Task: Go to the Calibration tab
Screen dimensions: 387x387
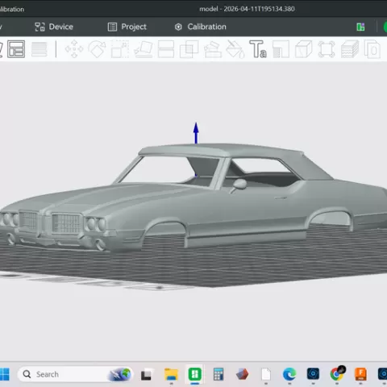Action: coord(201,27)
